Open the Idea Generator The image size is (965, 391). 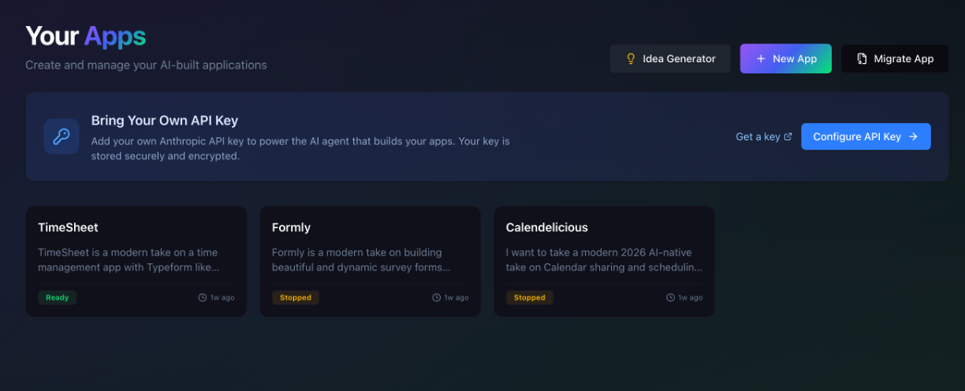tap(670, 59)
